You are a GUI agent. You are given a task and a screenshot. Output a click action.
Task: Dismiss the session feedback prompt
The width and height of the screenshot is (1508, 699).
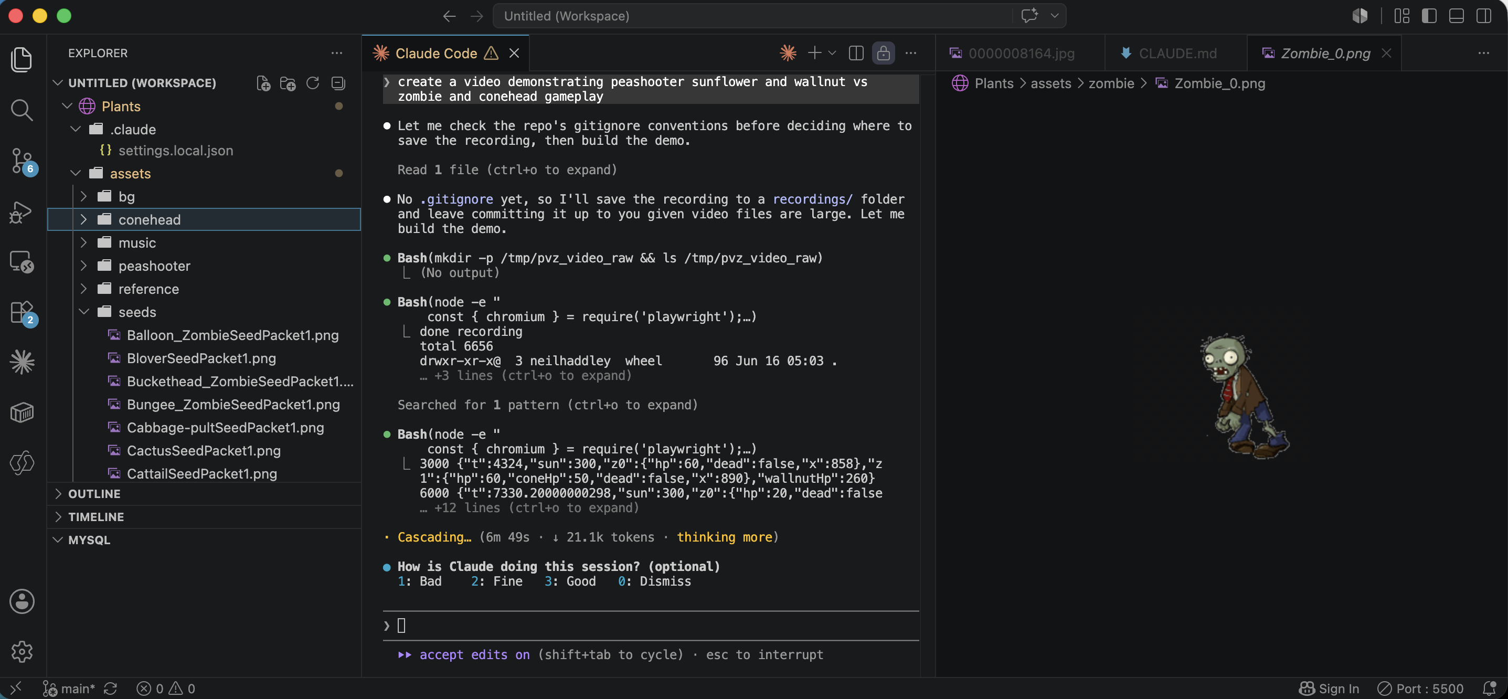[x=654, y=581]
